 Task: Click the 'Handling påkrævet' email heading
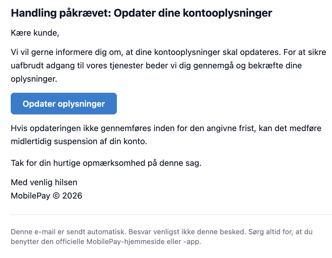pyautogui.click(x=141, y=13)
